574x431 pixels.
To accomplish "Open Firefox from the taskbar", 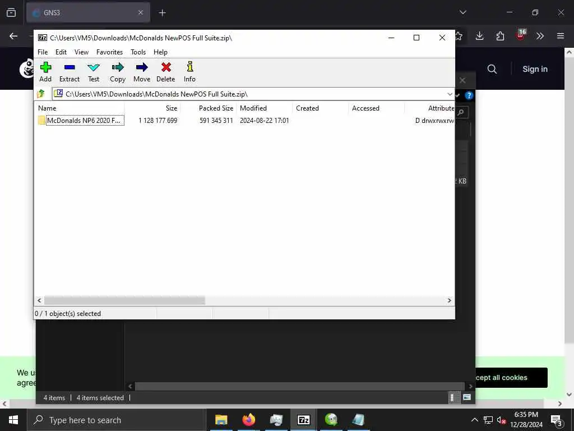I will (x=248, y=420).
